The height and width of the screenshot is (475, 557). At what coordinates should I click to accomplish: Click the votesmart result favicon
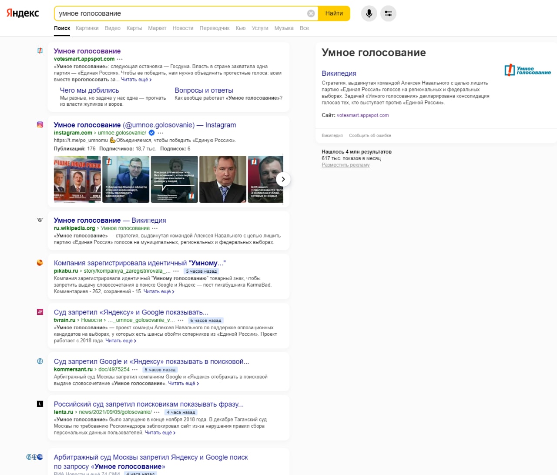[40, 51]
